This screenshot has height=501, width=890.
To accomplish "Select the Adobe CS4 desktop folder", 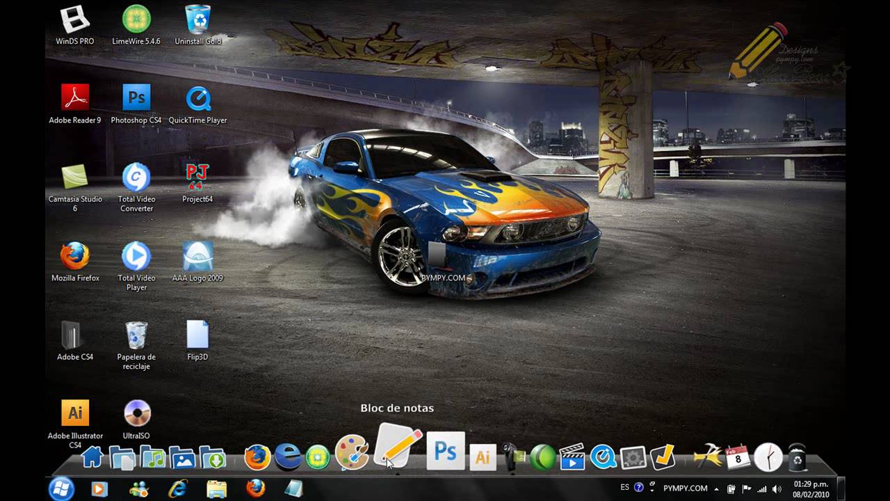I will tap(75, 340).
